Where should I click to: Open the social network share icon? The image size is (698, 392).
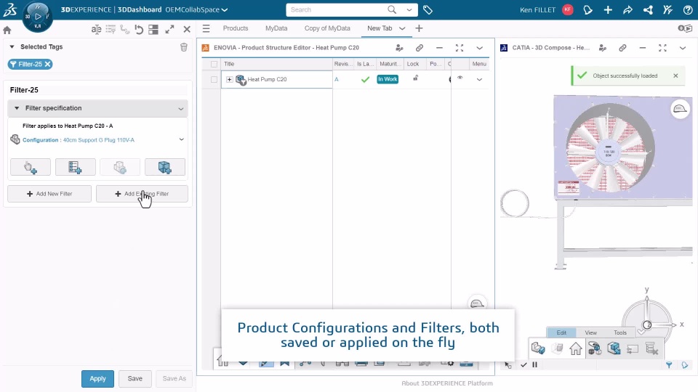[x=648, y=9]
